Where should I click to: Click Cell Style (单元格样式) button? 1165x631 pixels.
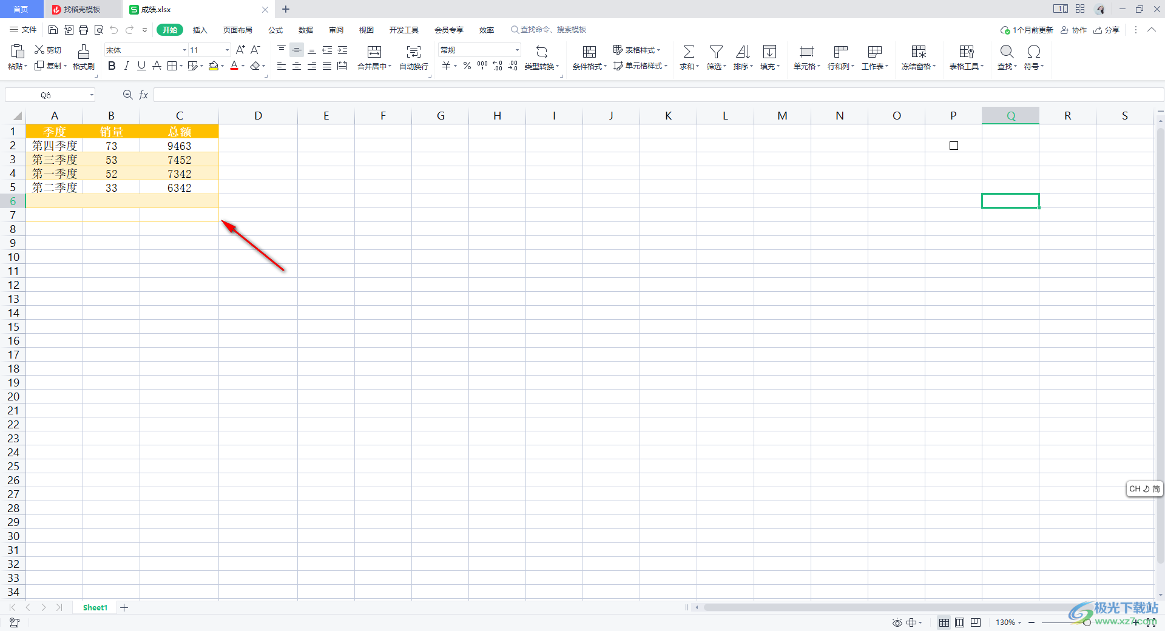click(640, 66)
